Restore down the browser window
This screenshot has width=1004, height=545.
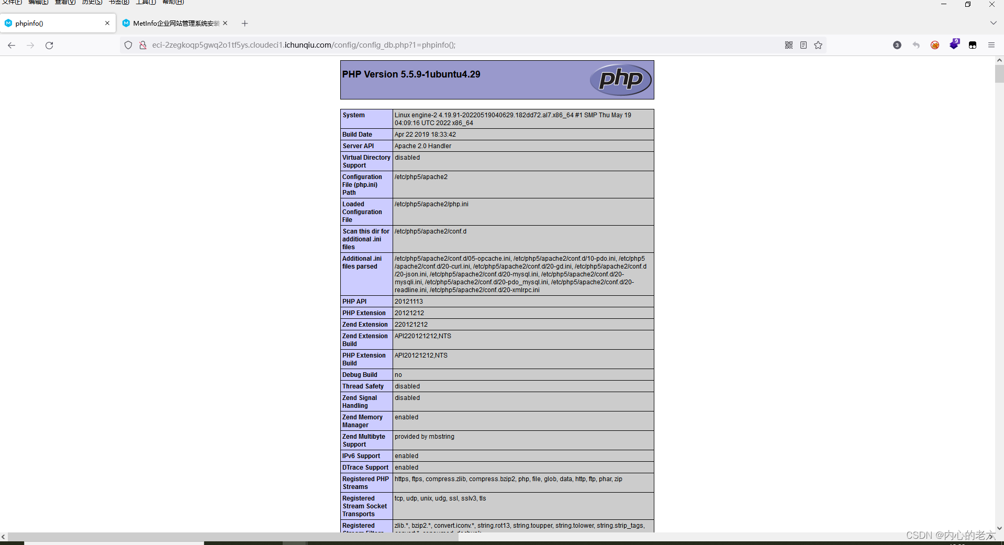[x=968, y=4]
